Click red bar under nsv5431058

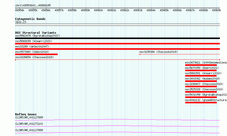click(x=201, y=97)
